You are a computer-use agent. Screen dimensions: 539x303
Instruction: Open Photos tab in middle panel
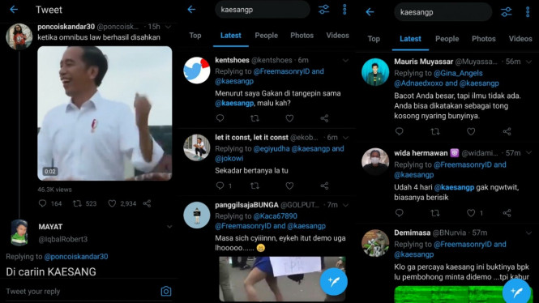point(302,36)
